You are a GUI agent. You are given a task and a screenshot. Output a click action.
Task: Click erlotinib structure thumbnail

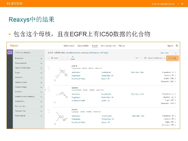click(62, 116)
